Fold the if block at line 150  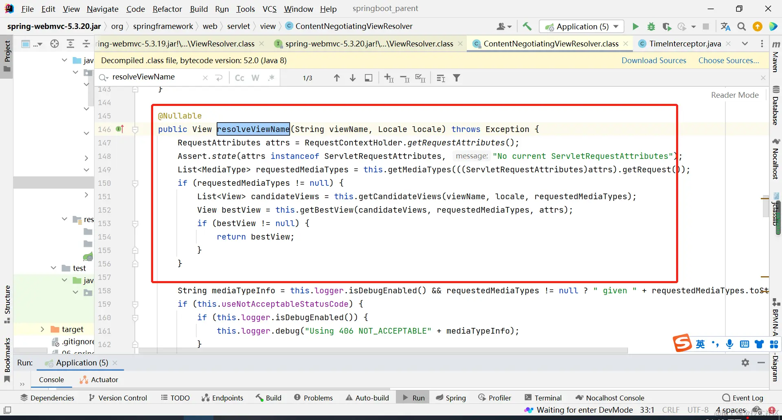tap(135, 183)
